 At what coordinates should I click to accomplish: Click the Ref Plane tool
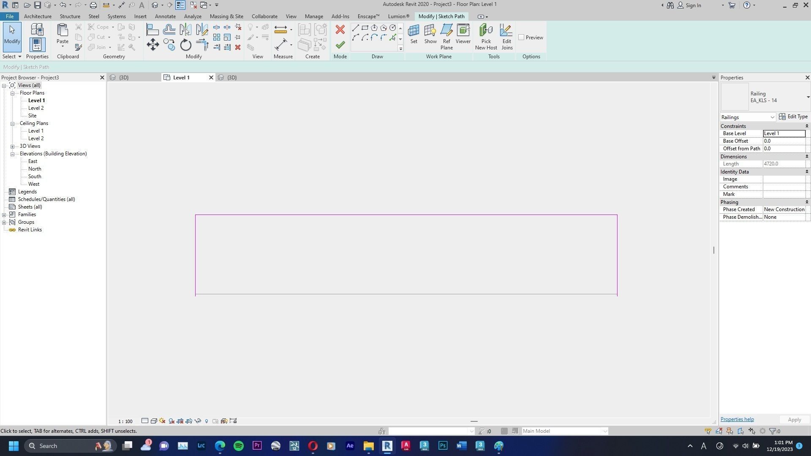click(x=446, y=37)
